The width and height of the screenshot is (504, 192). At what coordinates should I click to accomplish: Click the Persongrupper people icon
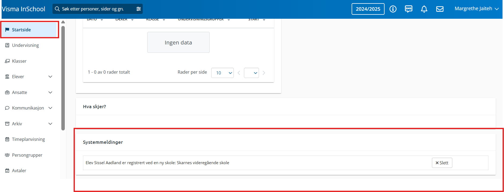point(7,155)
